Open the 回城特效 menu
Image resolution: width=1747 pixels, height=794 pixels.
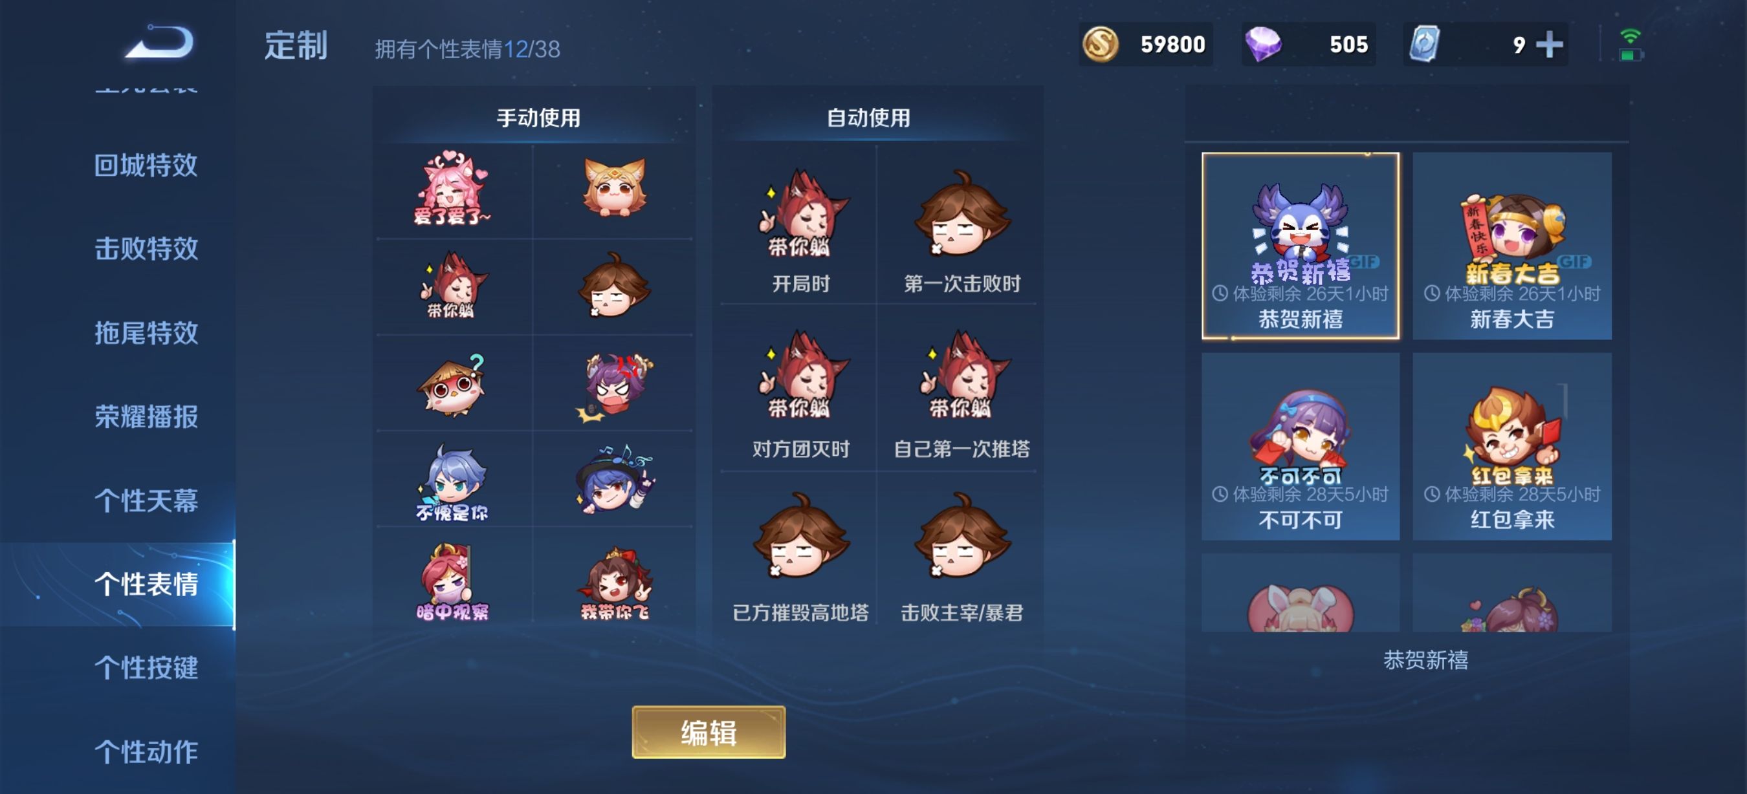[x=146, y=166]
